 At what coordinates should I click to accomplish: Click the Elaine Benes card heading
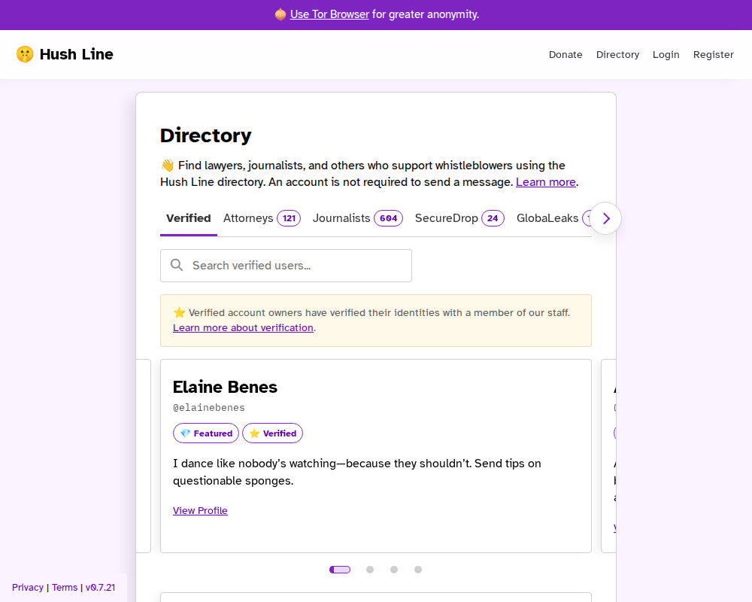tap(225, 387)
